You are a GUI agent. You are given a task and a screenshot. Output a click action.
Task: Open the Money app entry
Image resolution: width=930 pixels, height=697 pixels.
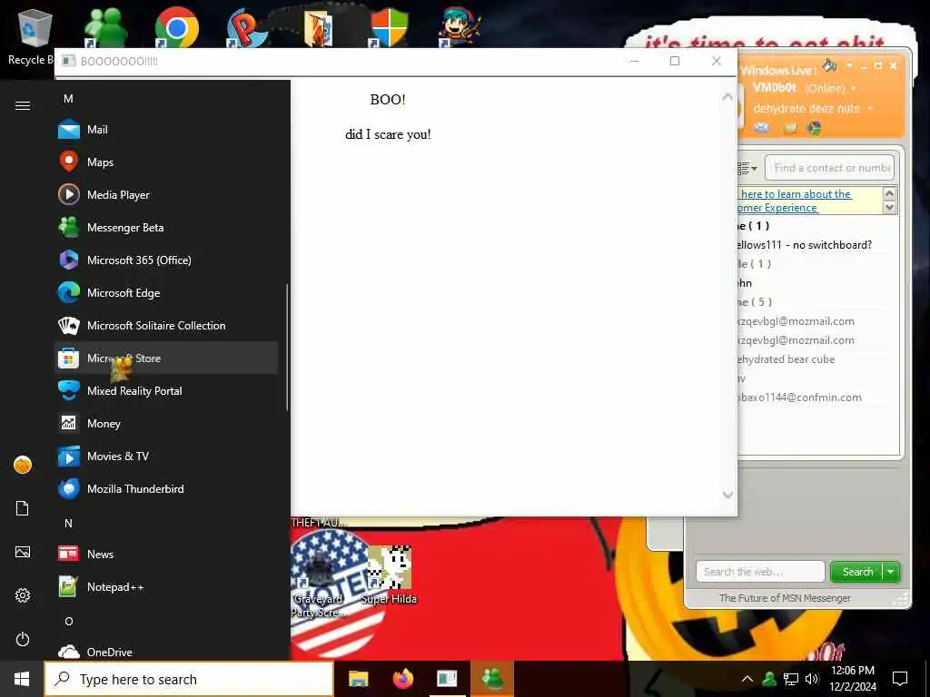165,423
